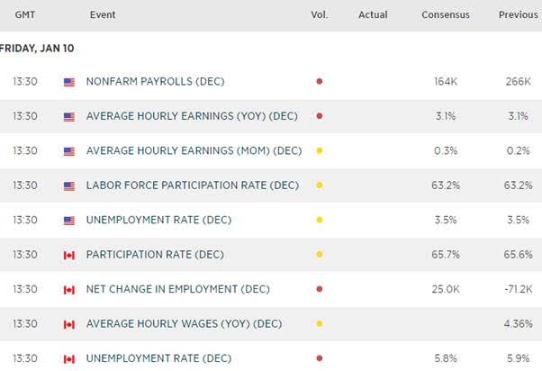Click the red volatility dot for Nonfarm Payrolls
Viewport: 542px width, 371px height.
coord(319,82)
